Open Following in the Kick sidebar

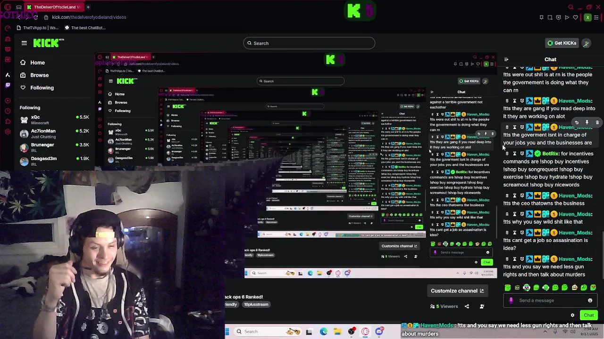coord(36,88)
